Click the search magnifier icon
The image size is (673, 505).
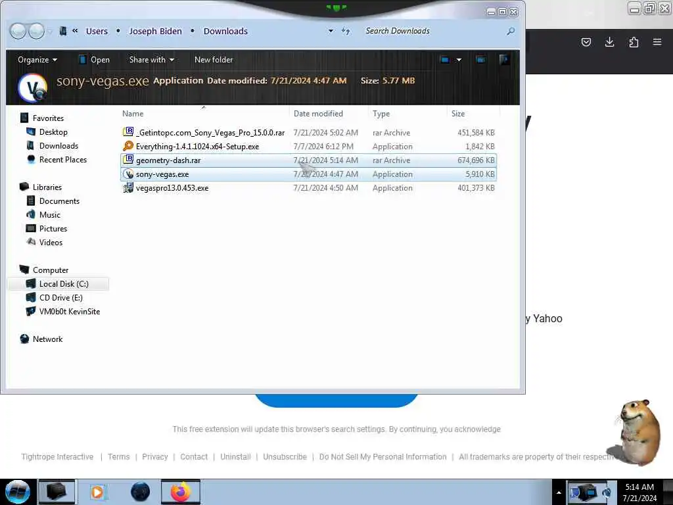tap(511, 31)
